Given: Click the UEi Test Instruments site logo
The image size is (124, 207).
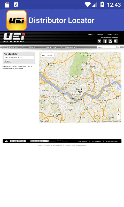Looking at the screenshot, I should pyautogui.click(x=14, y=38).
